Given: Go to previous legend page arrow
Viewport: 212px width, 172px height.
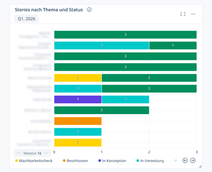Looking at the screenshot, I should coord(185,160).
